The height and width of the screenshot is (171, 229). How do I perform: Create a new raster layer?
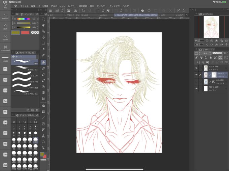[x=198, y=62]
